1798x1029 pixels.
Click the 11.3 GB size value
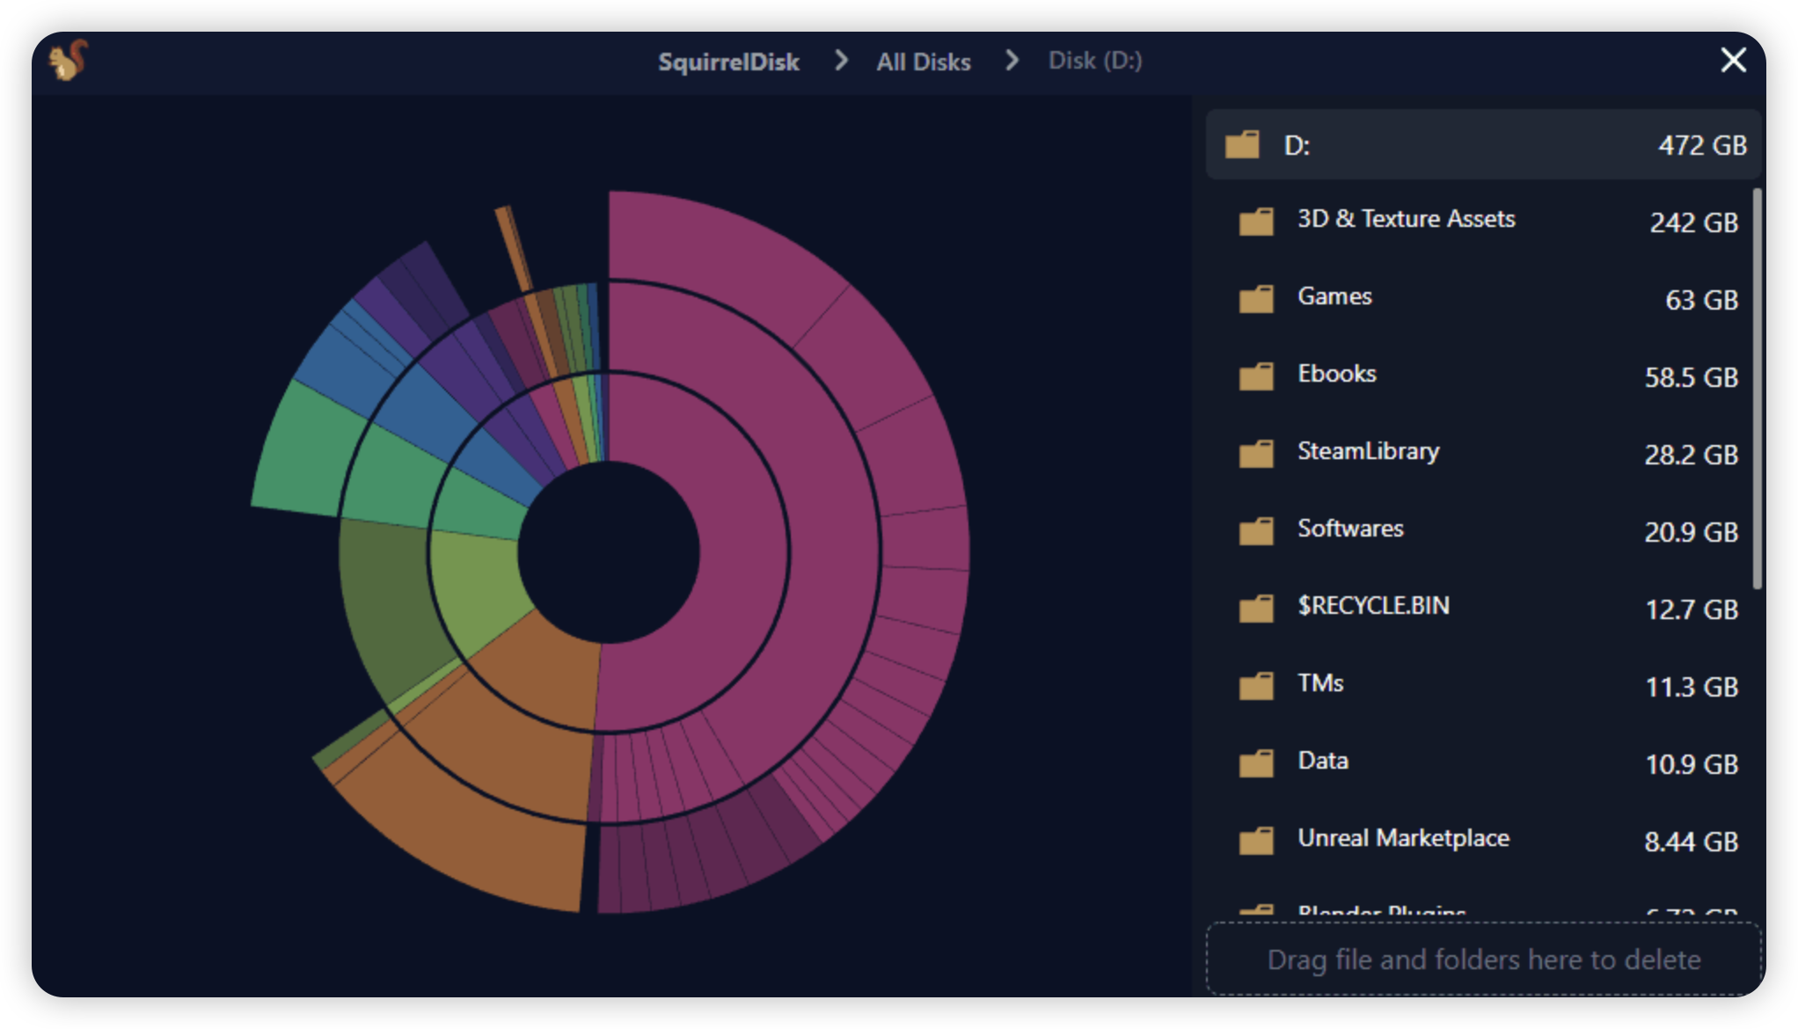pyautogui.click(x=1692, y=687)
